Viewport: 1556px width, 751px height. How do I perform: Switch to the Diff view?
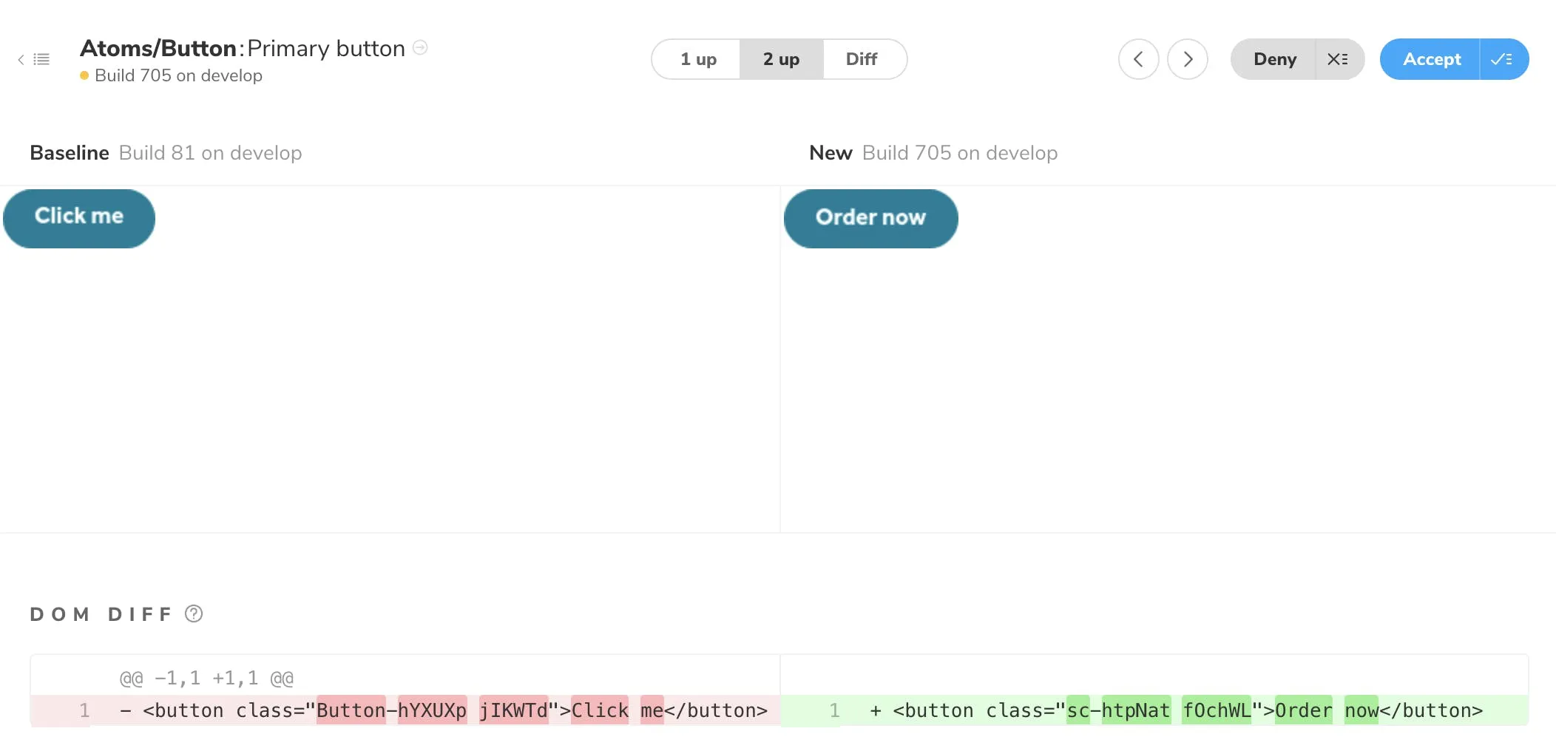tap(862, 59)
